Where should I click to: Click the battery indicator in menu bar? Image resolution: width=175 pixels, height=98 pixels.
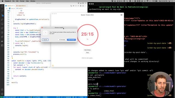point(155,1)
